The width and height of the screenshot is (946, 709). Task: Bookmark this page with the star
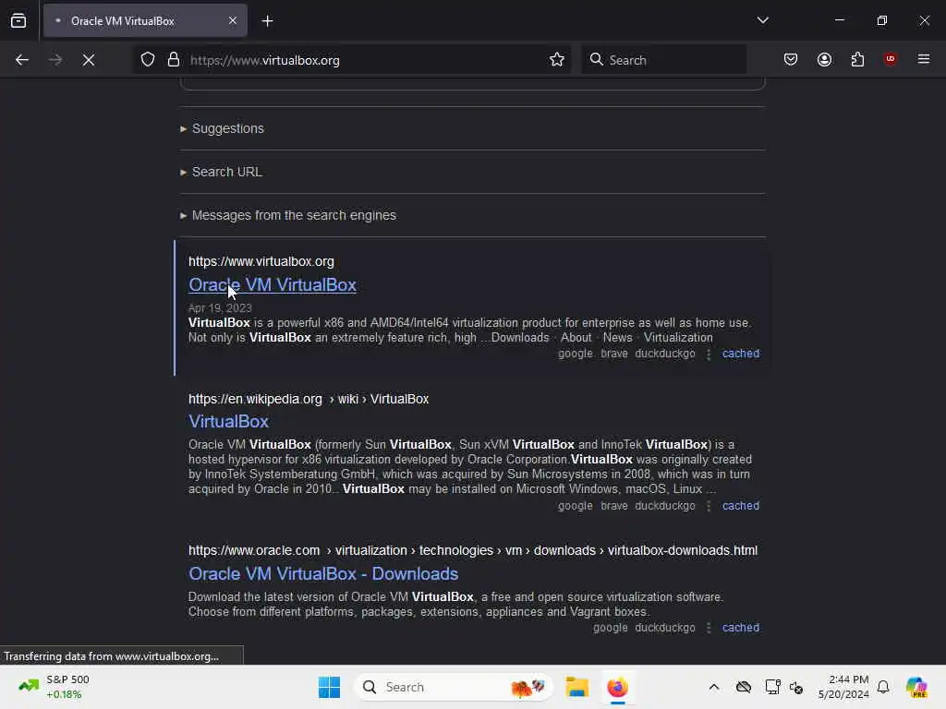pos(557,60)
